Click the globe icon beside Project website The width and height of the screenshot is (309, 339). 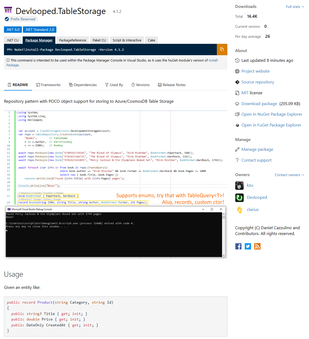point(237,71)
